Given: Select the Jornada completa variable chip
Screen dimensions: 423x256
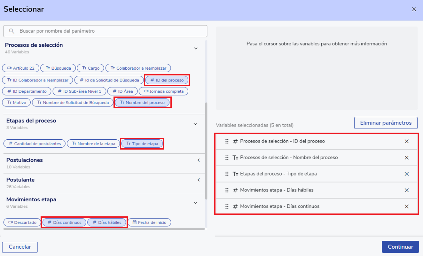Looking at the screenshot, I should pyautogui.click(x=163, y=91).
